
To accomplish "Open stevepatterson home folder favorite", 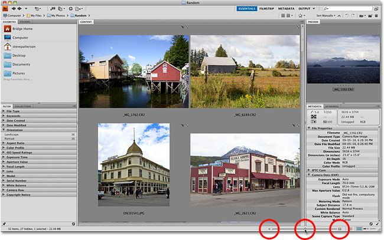I will [x=20, y=47].
